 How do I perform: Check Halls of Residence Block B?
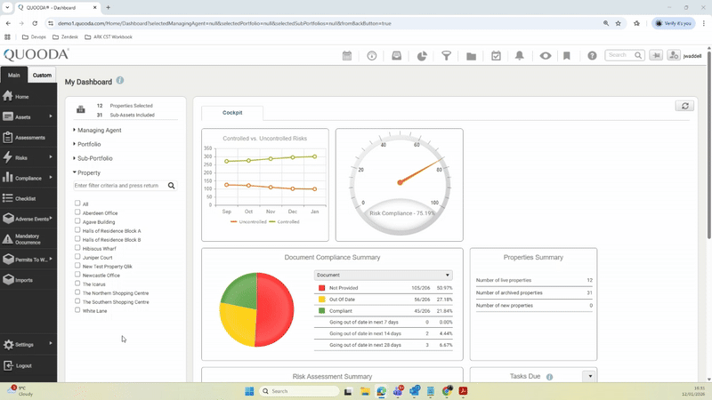coord(77,238)
